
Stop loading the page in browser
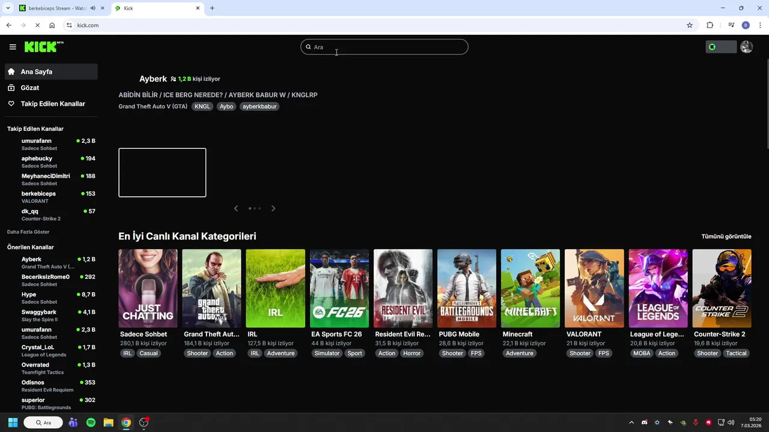(37, 25)
